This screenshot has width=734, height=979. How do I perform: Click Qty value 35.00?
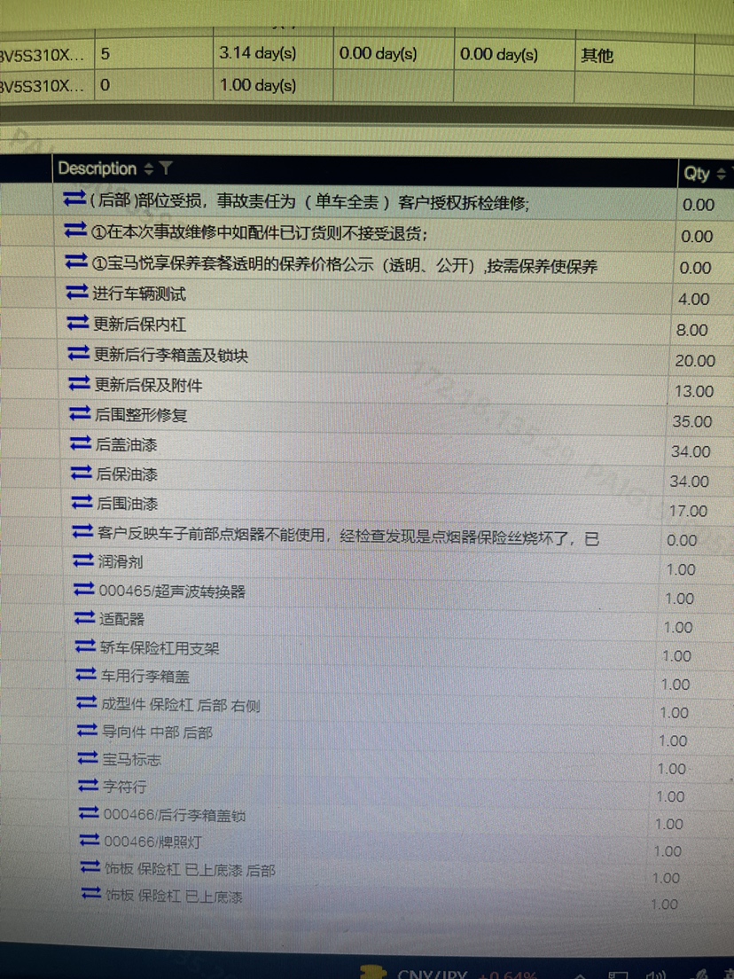[692, 421]
